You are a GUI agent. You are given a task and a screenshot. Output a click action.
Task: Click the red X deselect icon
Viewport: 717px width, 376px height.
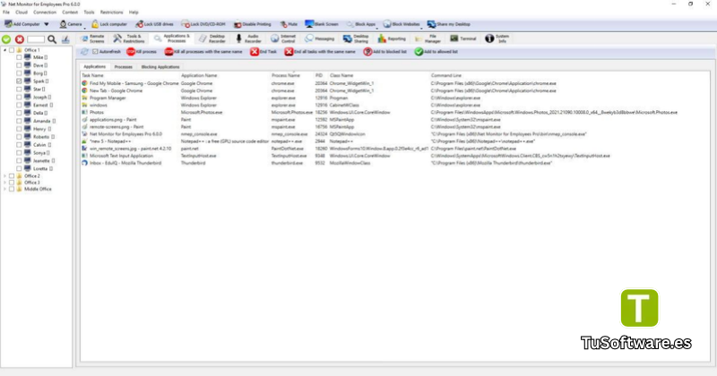pyautogui.click(x=19, y=39)
